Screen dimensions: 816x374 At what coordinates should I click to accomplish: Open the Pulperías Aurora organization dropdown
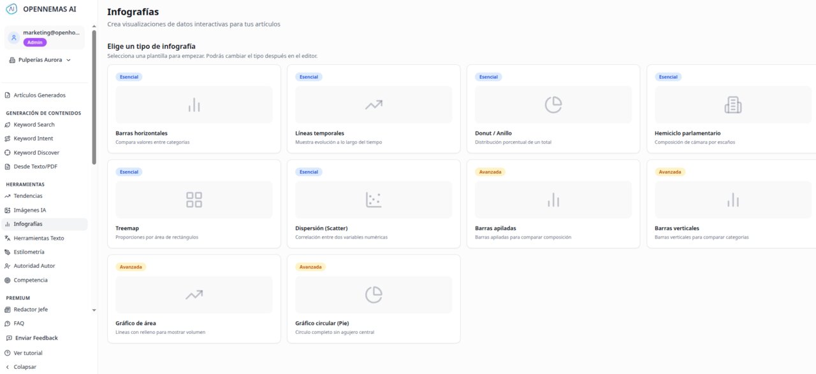coord(40,60)
